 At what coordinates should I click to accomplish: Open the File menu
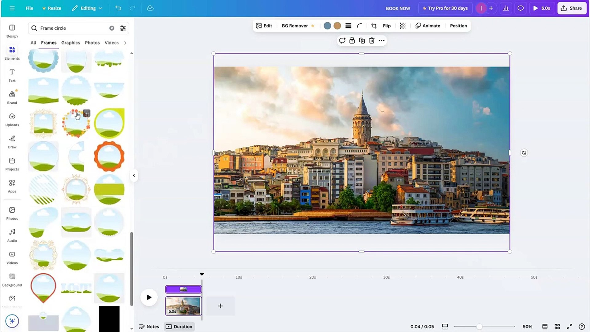pyautogui.click(x=29, y=8)
